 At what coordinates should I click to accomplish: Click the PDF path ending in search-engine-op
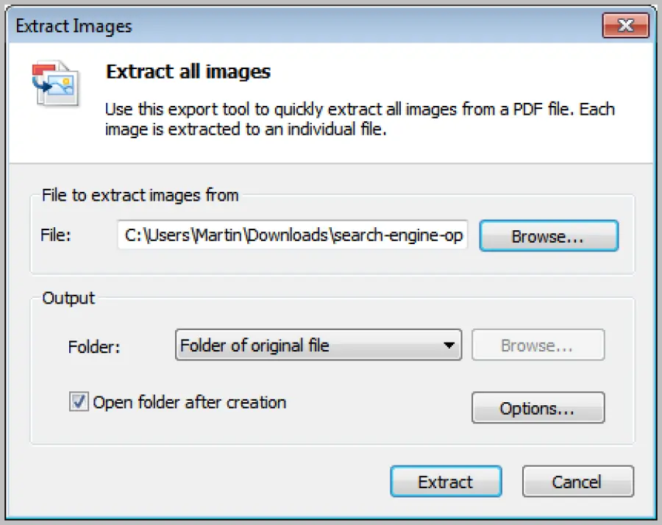click(x=292, y=236)
